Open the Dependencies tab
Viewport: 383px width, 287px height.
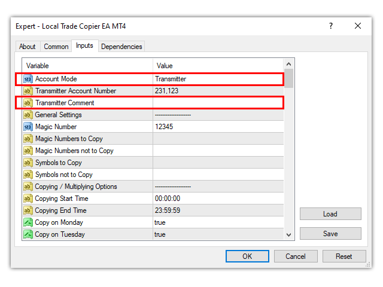121,47
